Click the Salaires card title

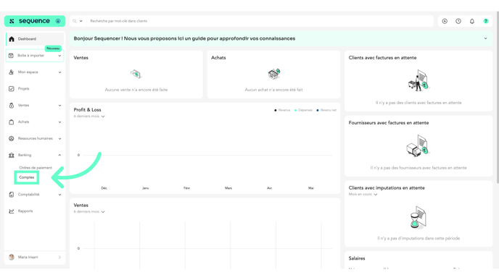tap(357, 258)
